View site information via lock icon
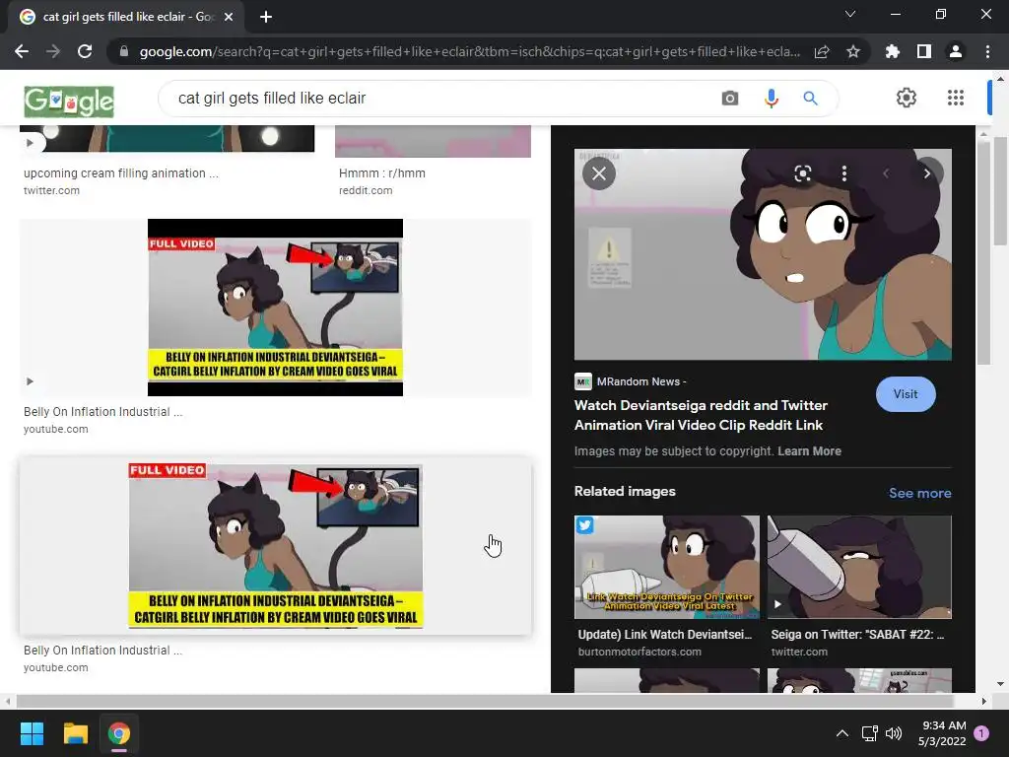The height and width of the screenshot is (757, 1009). click(123, 51)
